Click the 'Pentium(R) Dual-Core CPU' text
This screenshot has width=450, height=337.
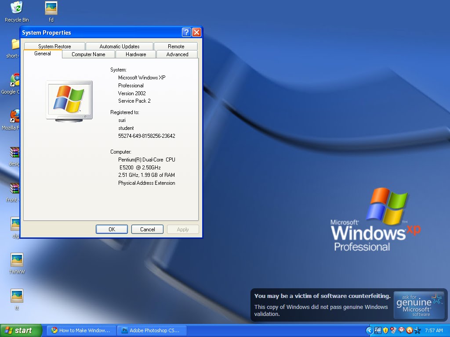[147, 160]
